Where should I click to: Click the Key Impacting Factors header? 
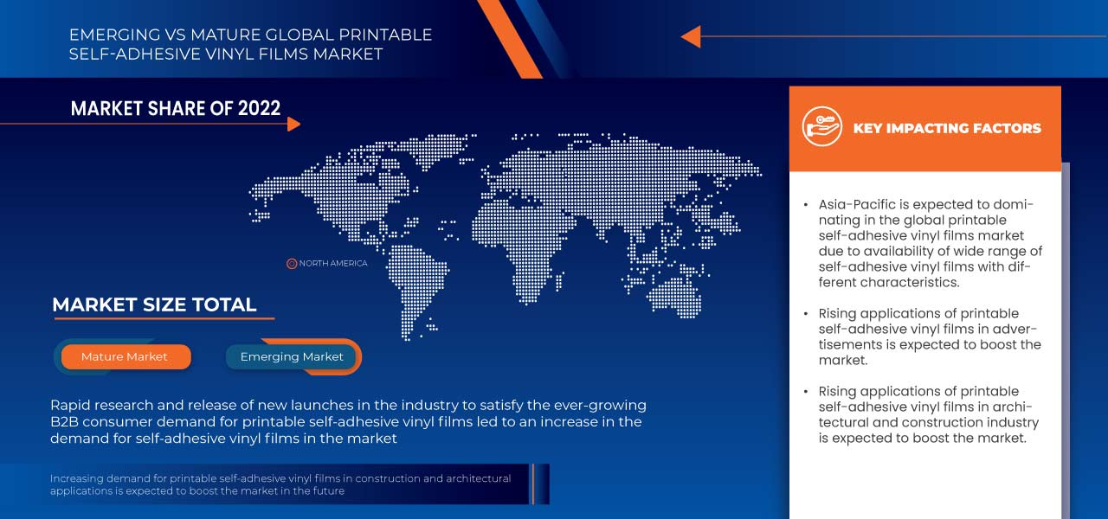click(946, 128)
